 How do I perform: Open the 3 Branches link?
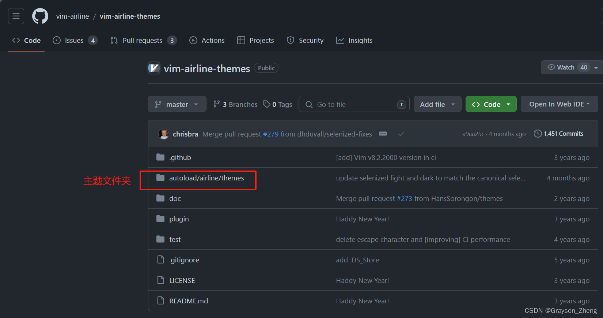(235, 104)
